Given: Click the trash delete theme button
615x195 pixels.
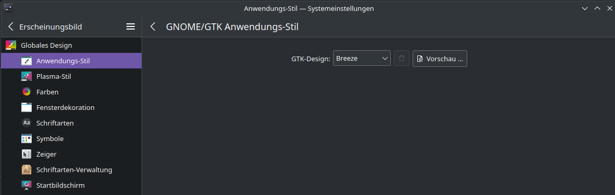Looking at the screenshot, I should click(x=402, y=59).
